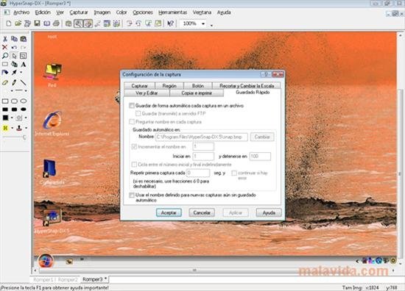Open the Imagen menu

point(102,12)
